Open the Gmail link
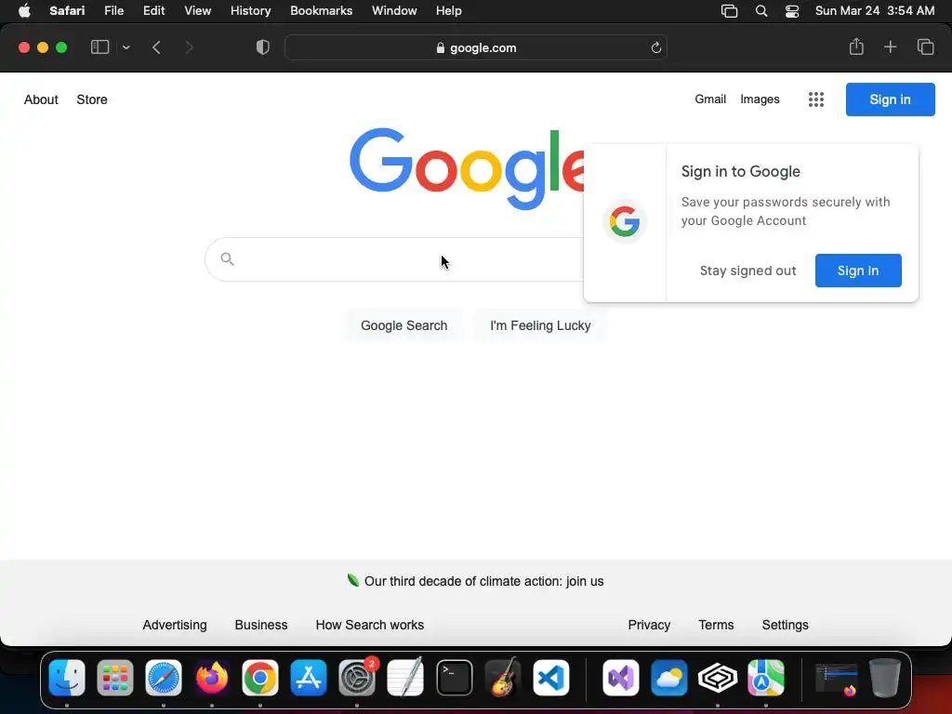The image size is (952, 714). pos(709,99)
